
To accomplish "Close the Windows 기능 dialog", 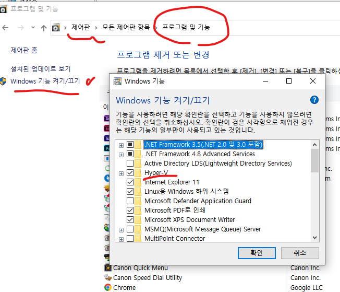I will (x=313, y=81).
